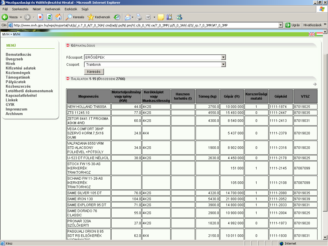328x246 pixels.
Task: Click the Windows flag logo
Action: (x=322, y=9)
